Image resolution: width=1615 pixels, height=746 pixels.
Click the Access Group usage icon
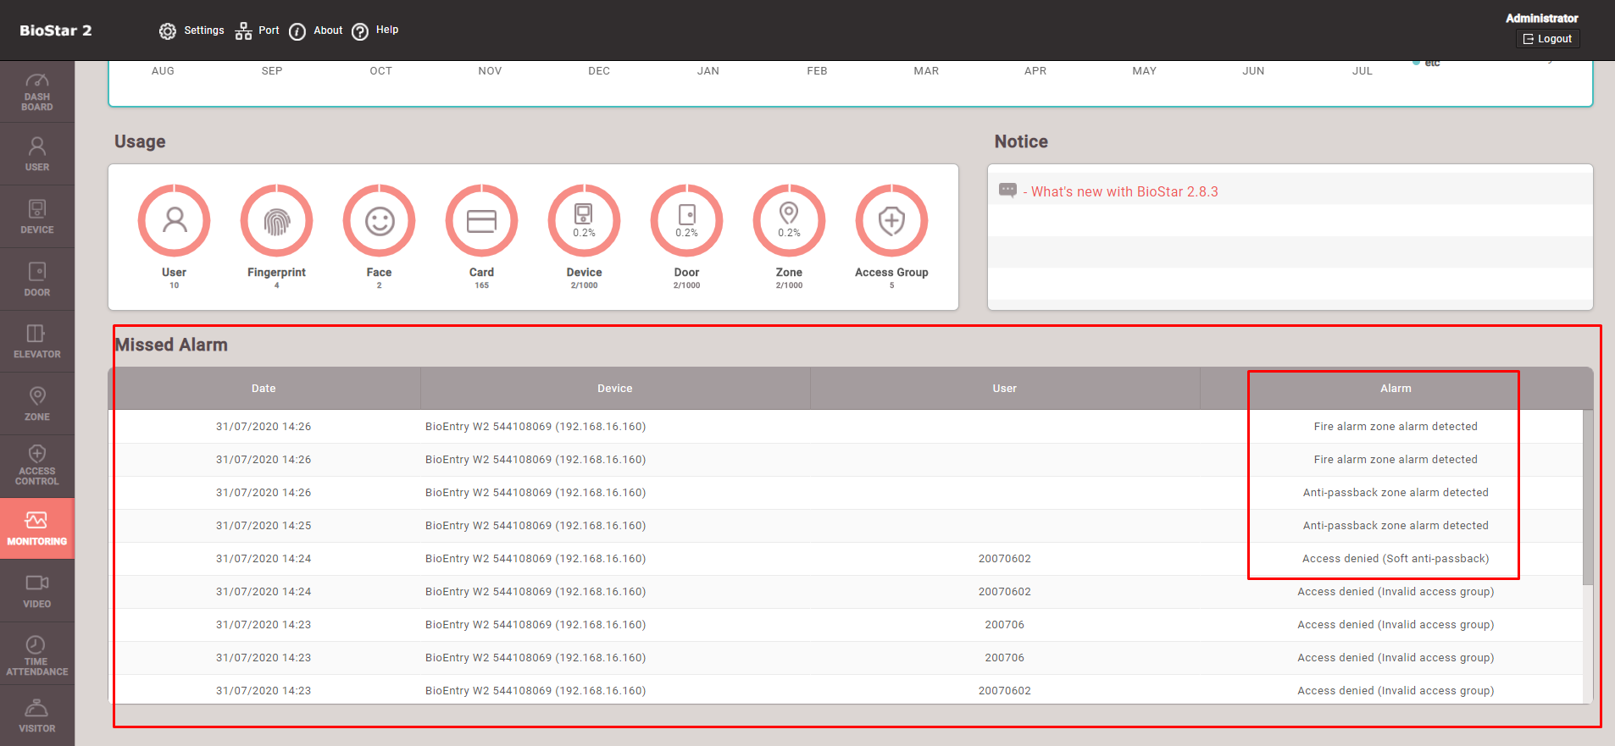(891, 221)
